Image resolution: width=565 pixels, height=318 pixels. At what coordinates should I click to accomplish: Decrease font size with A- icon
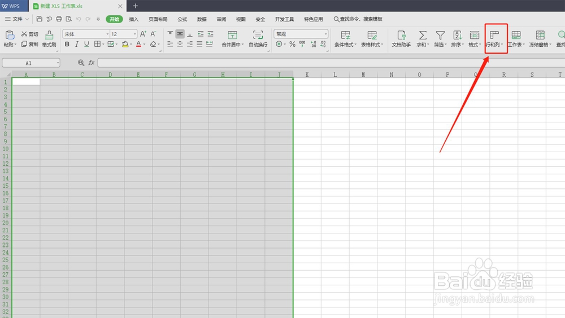[x=153, y=34]
